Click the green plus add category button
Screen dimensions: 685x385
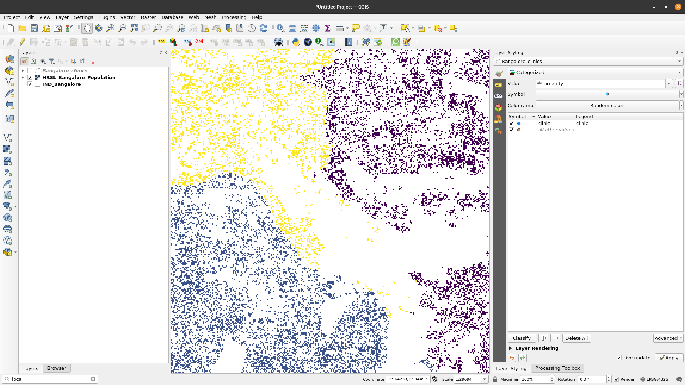[543, 338]
